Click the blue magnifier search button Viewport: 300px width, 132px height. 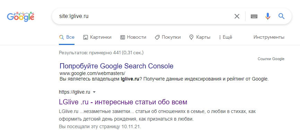(x=281, y=16)
